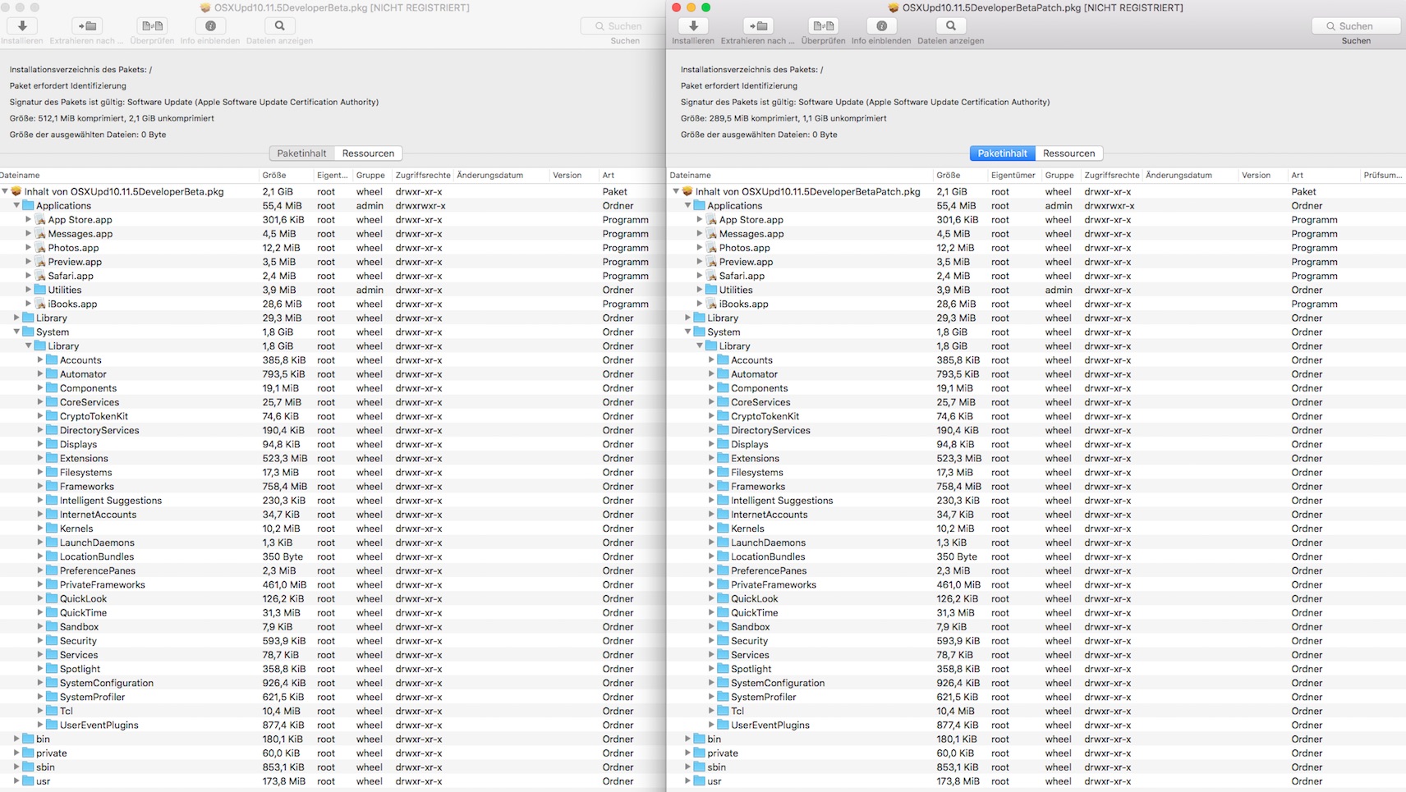
Task: Select Messages.app icon in right window
Action: click(711, 234)
